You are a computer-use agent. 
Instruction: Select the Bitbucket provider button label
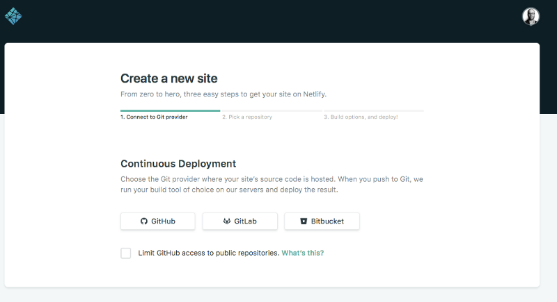[327, 221]
